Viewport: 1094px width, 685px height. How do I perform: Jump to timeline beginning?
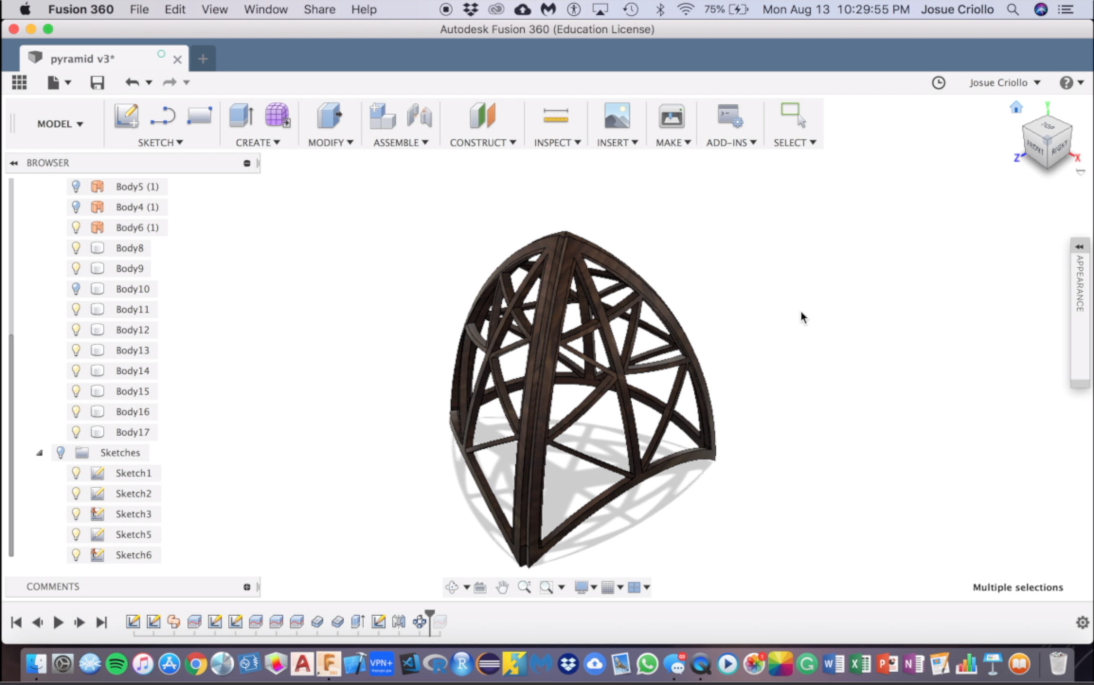click(16, 622)
